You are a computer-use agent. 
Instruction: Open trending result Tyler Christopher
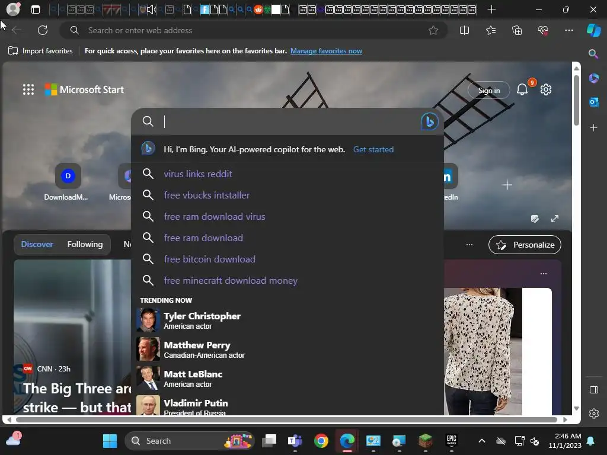(x=287, y=320)
